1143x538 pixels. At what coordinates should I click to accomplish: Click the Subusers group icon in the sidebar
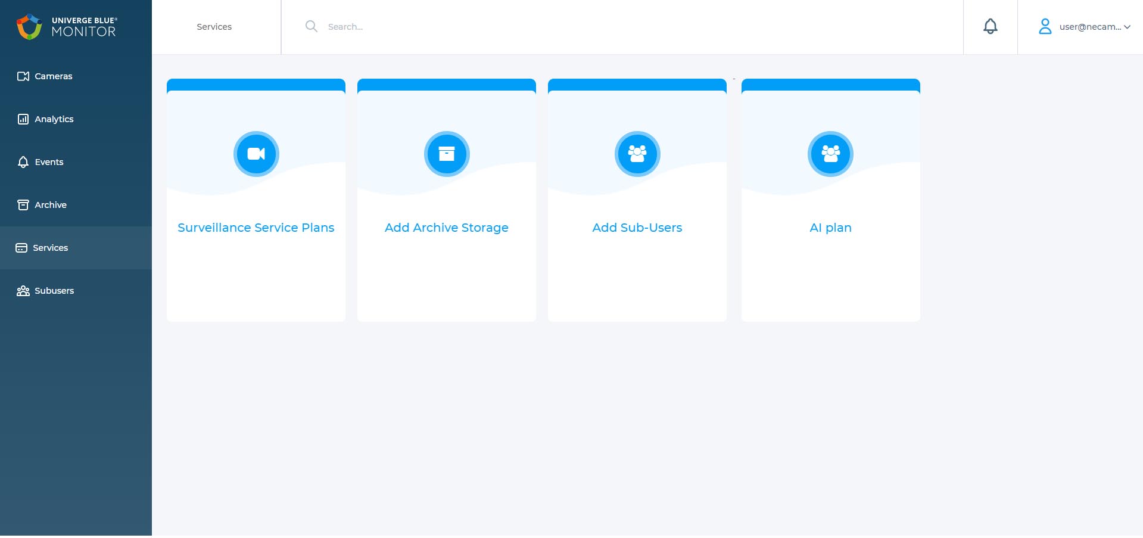click(23, 291)
